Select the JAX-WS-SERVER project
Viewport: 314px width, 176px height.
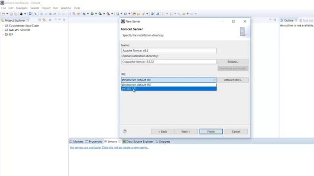tap(20, 30)
